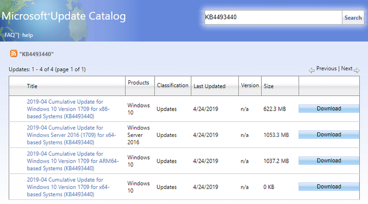Viewport: 368px width, 204px height.
Task: Select the "1037.2 MB" size cell
Action: coord(276,161)
